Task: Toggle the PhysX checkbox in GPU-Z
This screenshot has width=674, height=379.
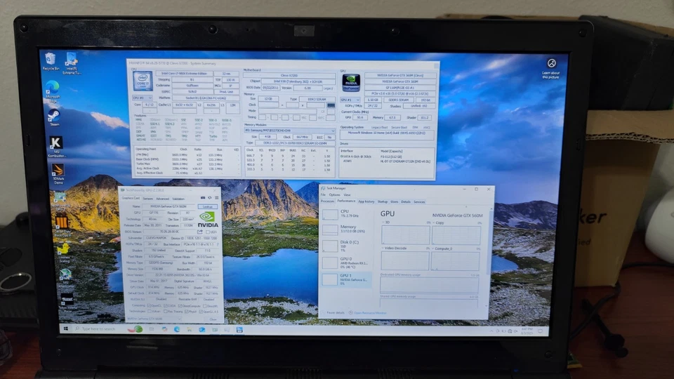Action: (x=186, y=312)
